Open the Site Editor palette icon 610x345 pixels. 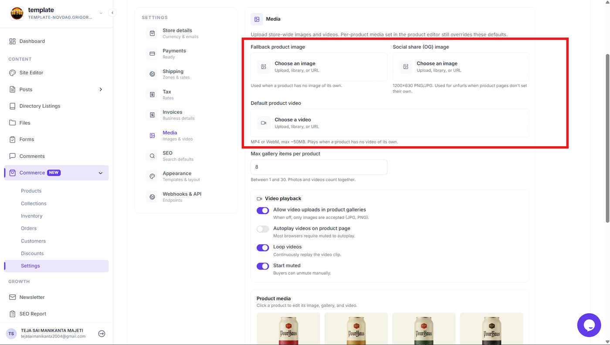(12, 73)
